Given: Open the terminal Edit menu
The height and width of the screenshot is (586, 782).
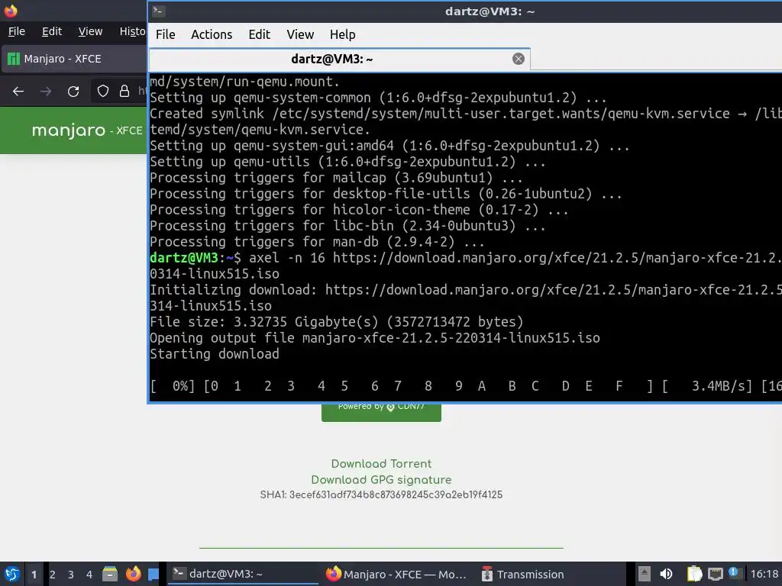Looking at the screenshot, I should tap(260, 34).
